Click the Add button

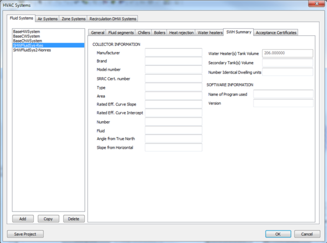pyautogui.click(x=23, y=219)
